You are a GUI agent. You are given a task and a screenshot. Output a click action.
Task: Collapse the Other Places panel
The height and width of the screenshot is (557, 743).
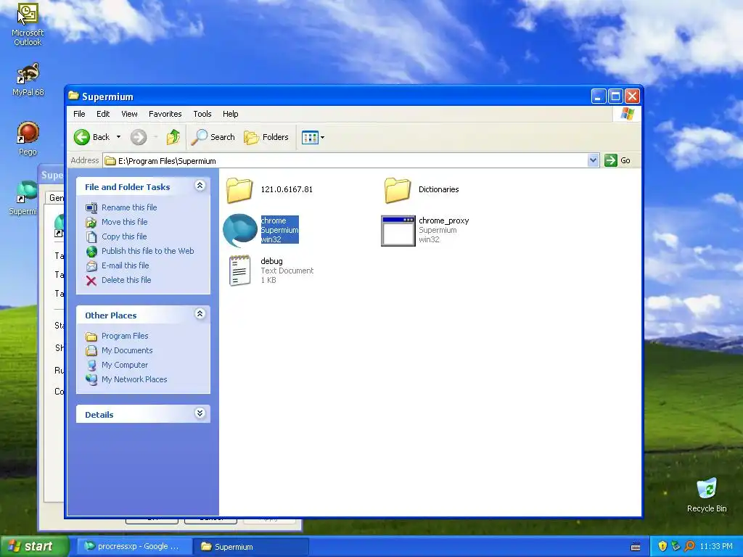click(x=200, y=314)
